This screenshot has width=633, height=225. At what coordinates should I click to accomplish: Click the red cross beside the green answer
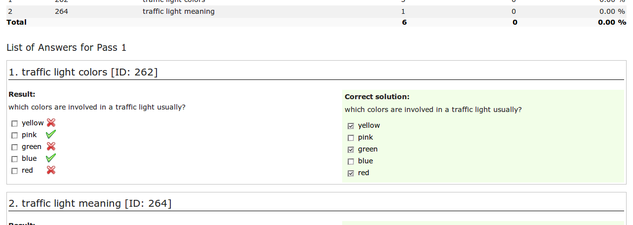click(51, 146)
